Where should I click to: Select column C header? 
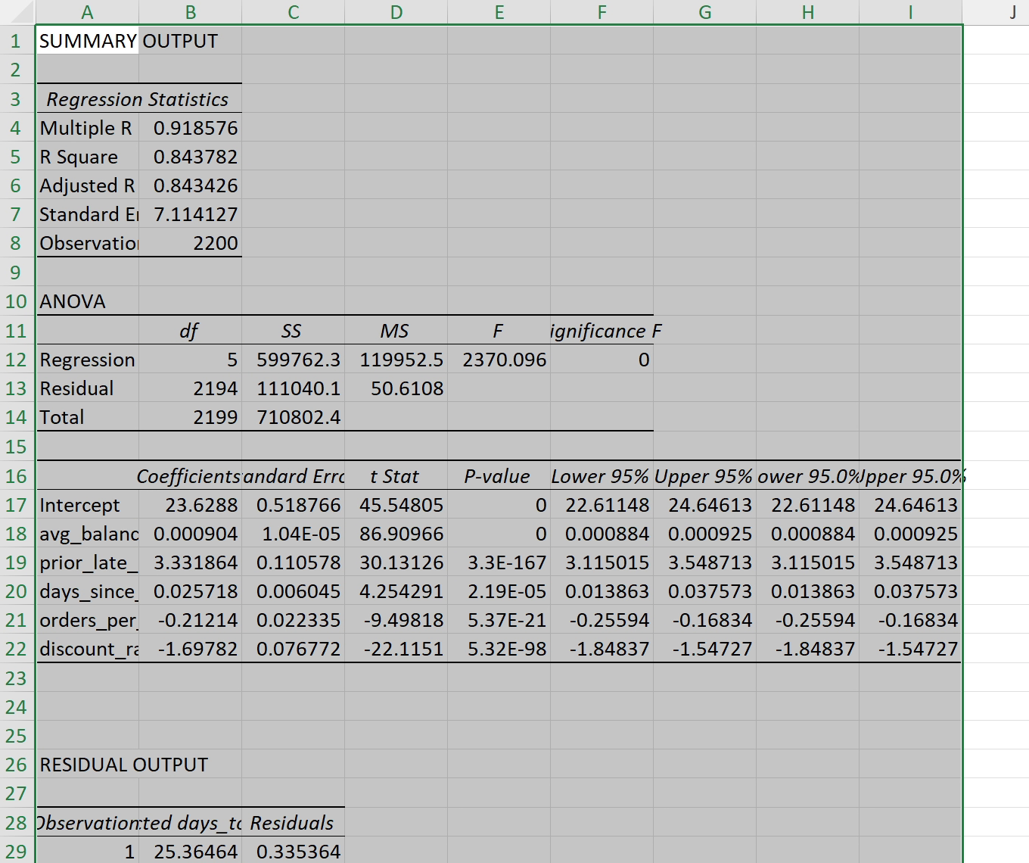click(293, 12)
